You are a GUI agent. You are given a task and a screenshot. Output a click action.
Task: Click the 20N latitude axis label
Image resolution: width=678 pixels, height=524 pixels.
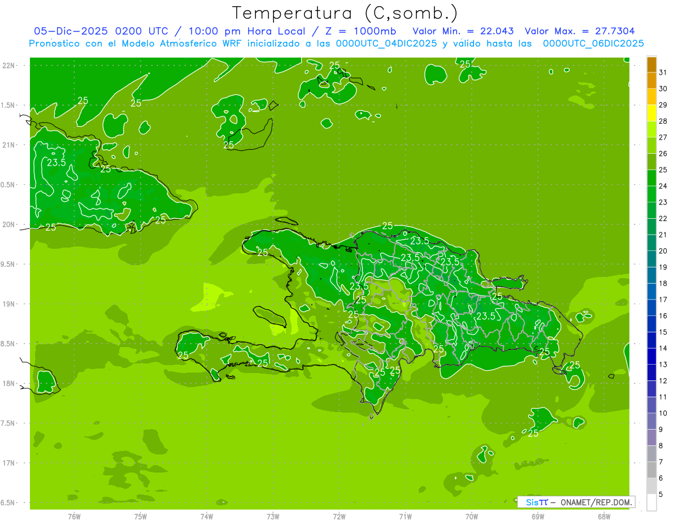pos(9,224)
